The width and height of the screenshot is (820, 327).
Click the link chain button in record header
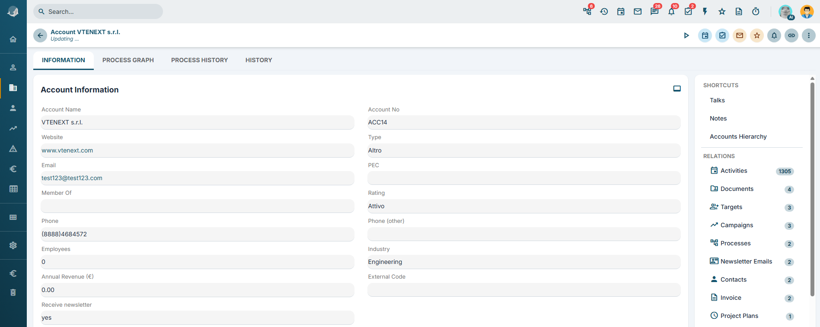coord(791,35)
